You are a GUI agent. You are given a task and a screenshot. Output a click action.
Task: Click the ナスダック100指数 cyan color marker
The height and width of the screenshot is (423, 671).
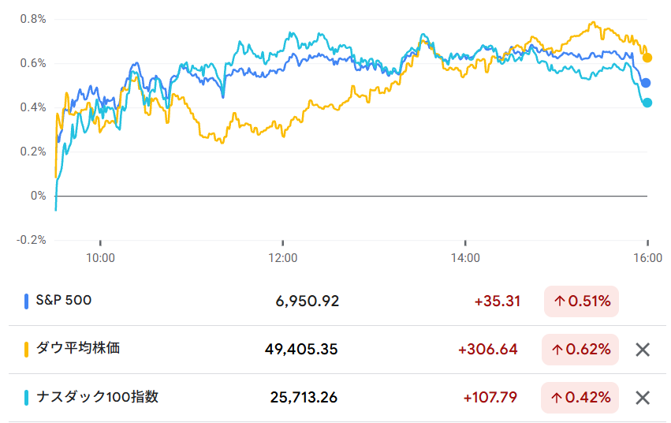point(27,398)
